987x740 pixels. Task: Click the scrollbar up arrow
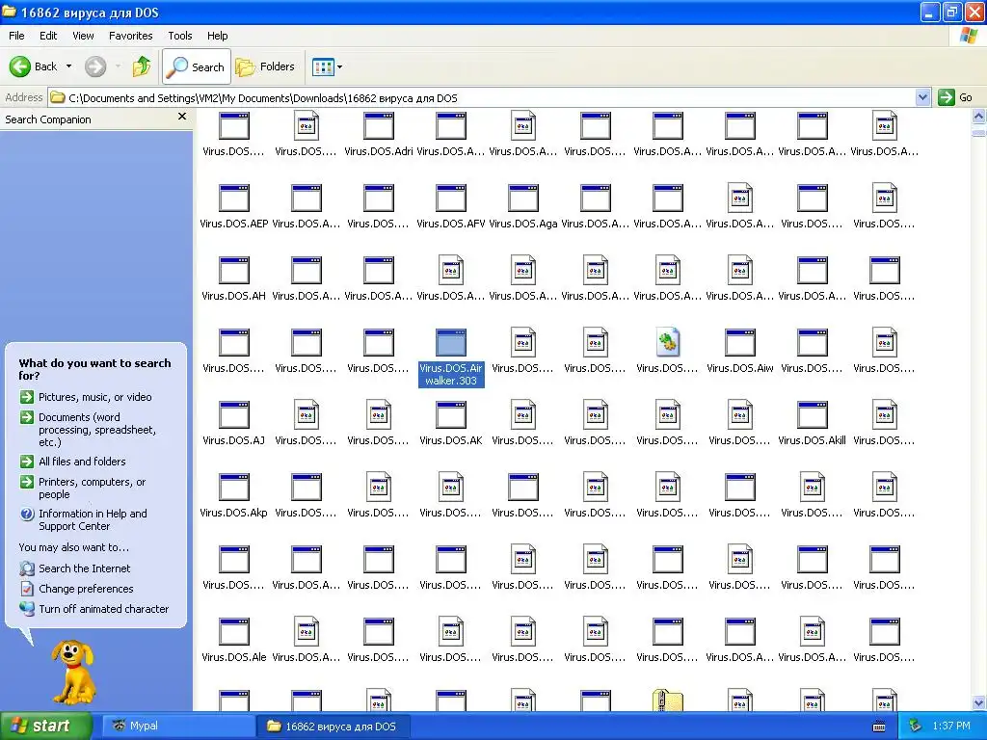978,116
